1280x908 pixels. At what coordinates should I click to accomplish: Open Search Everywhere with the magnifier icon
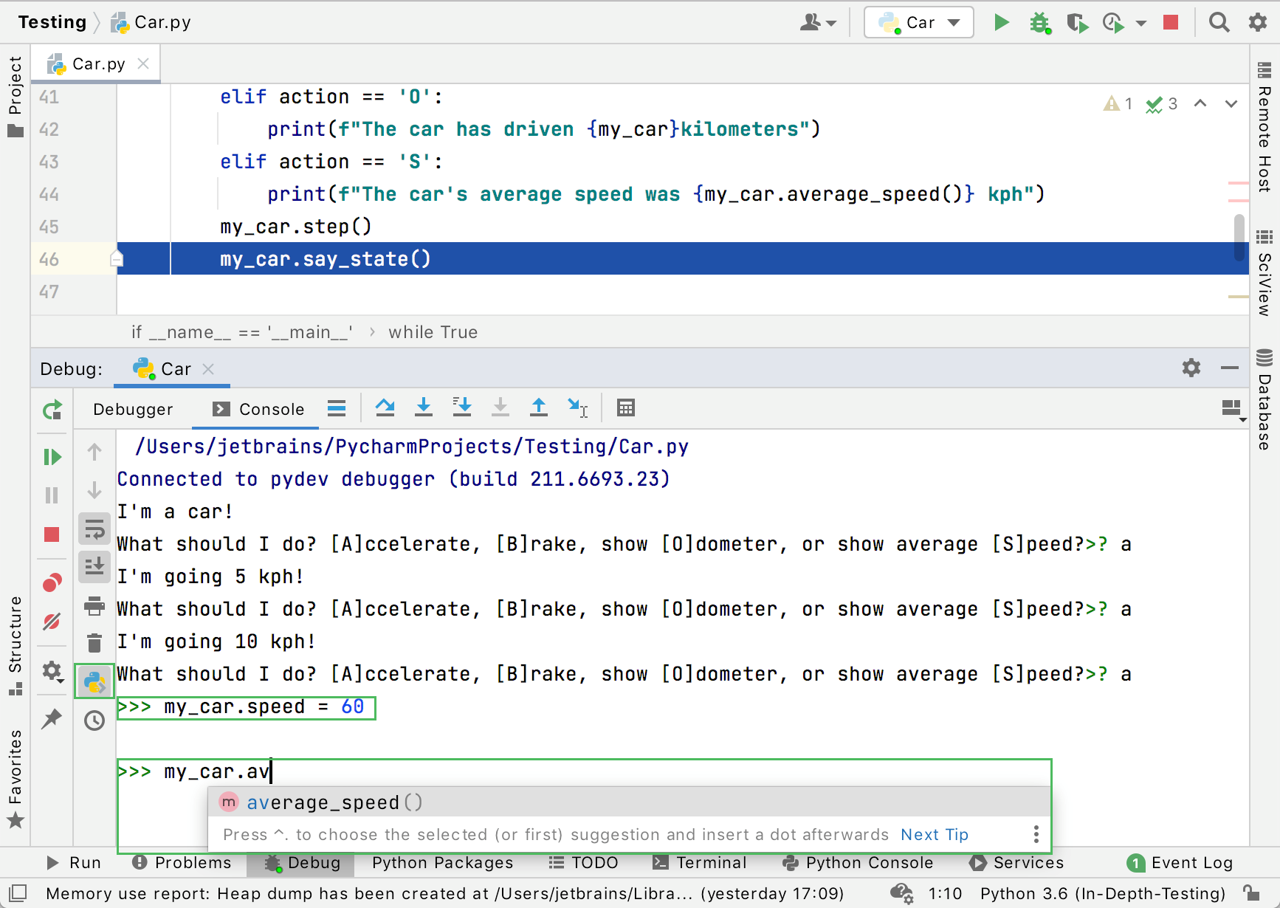pos(1219,22)
